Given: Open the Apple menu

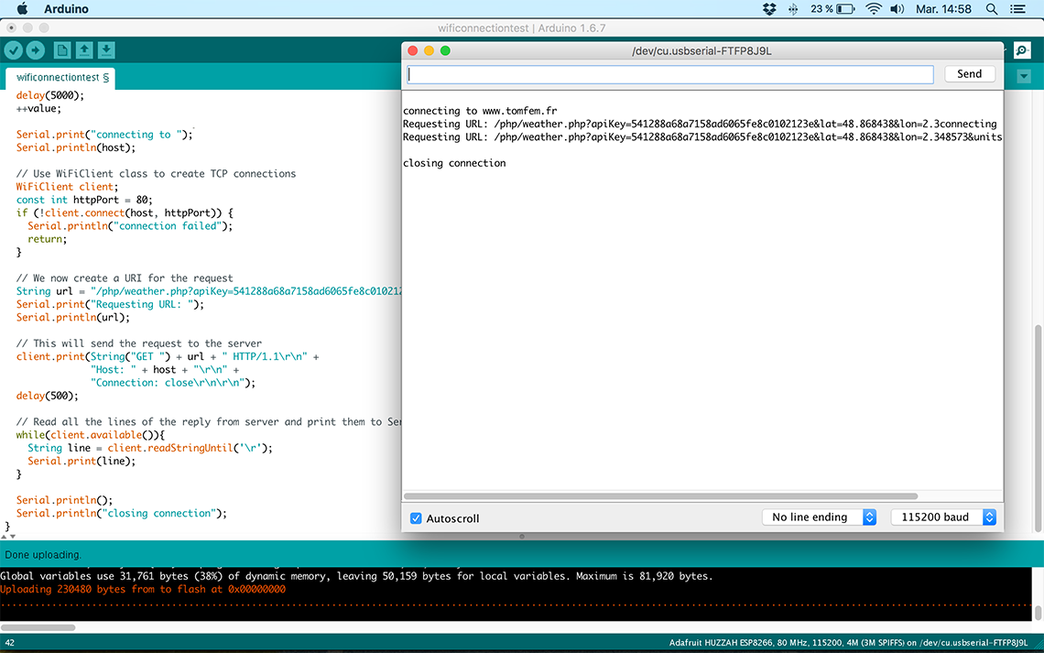Looking at the screenshot, I should (x=22, y=8).
